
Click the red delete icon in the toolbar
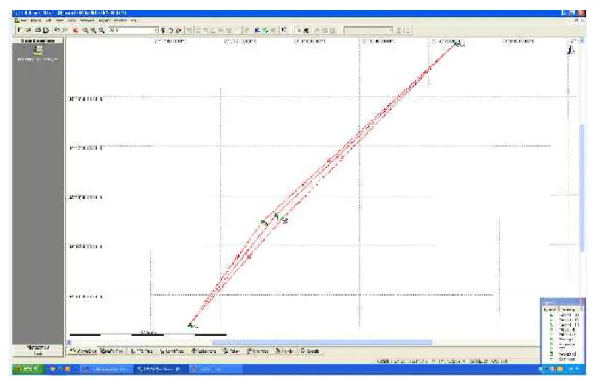pyautogui.click(x=76, y=30)
